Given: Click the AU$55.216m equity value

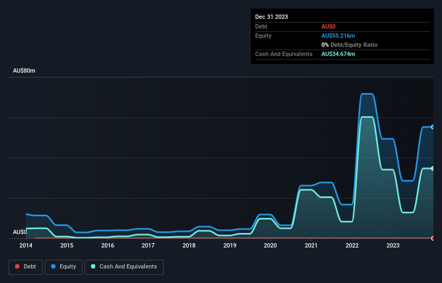Looking at the screenshot, I should (x=338, y=36).
